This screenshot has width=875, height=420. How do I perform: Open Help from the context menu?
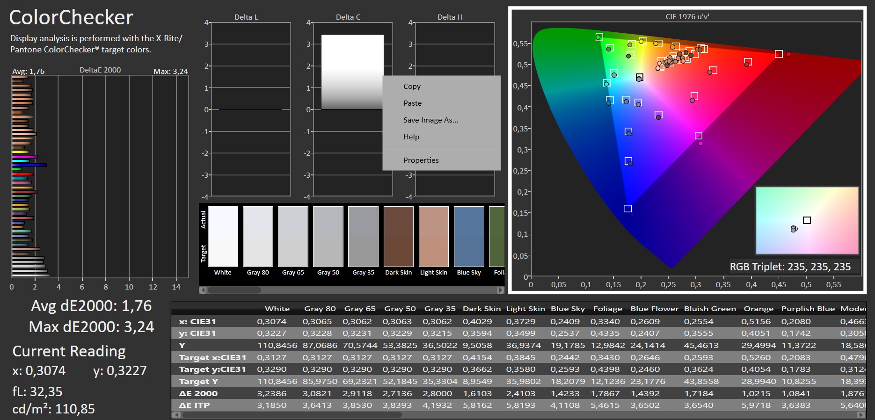(x=411, y=137)
